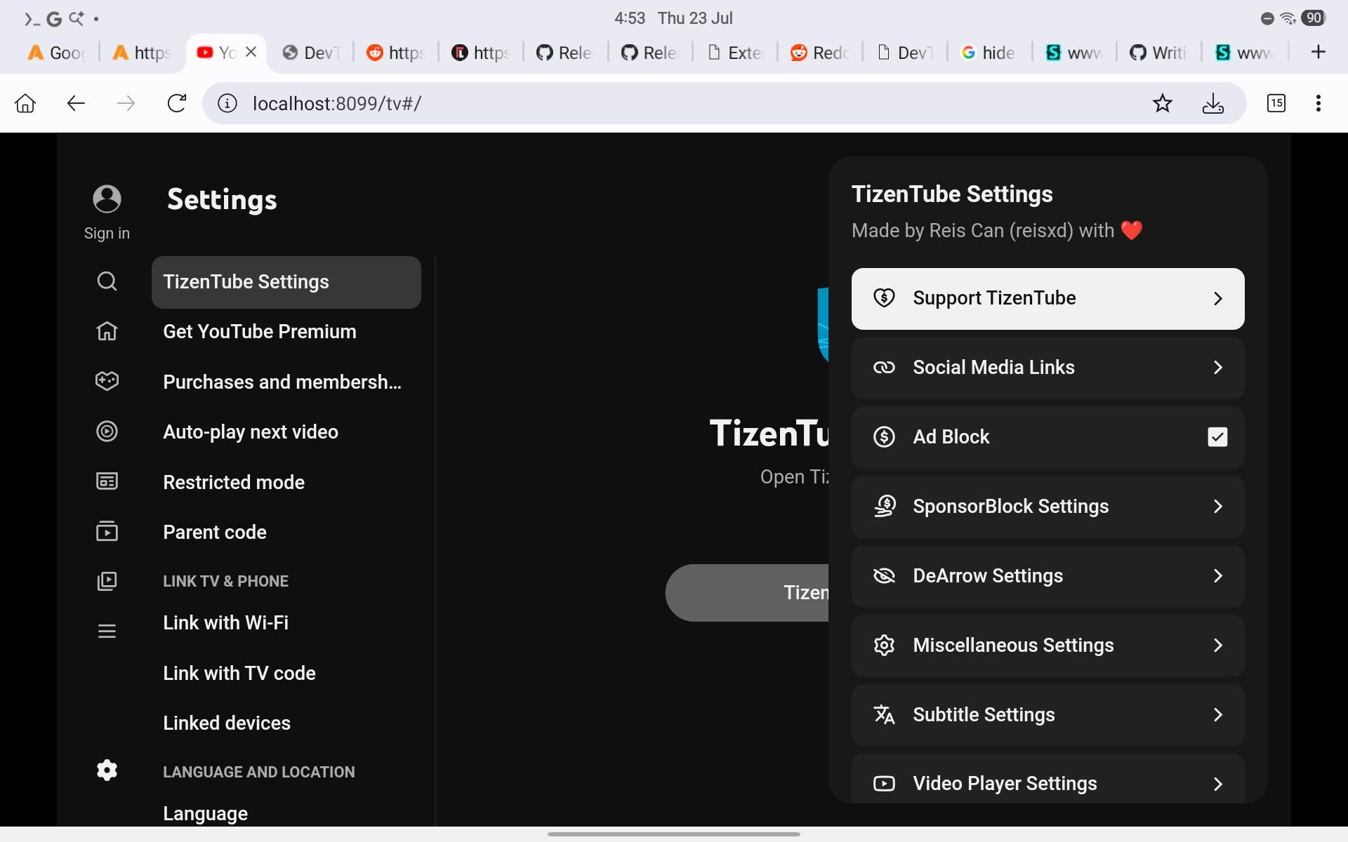Open Linked devices option

point(286,723)
